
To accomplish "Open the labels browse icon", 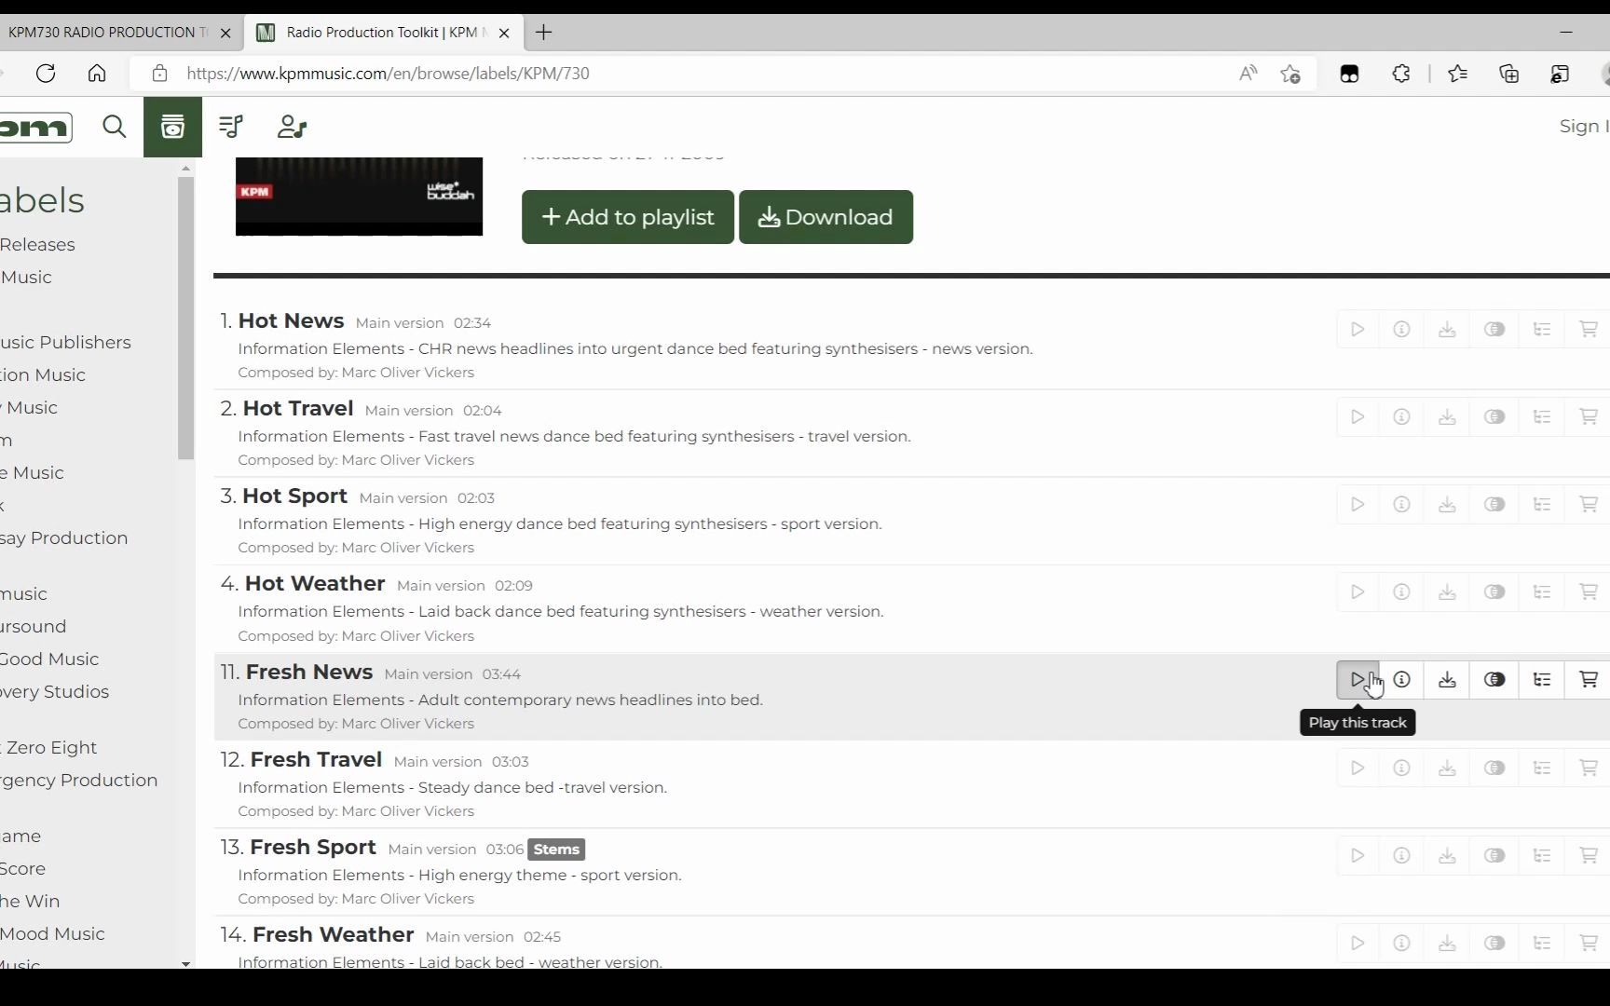I will [x=172, y=127].
